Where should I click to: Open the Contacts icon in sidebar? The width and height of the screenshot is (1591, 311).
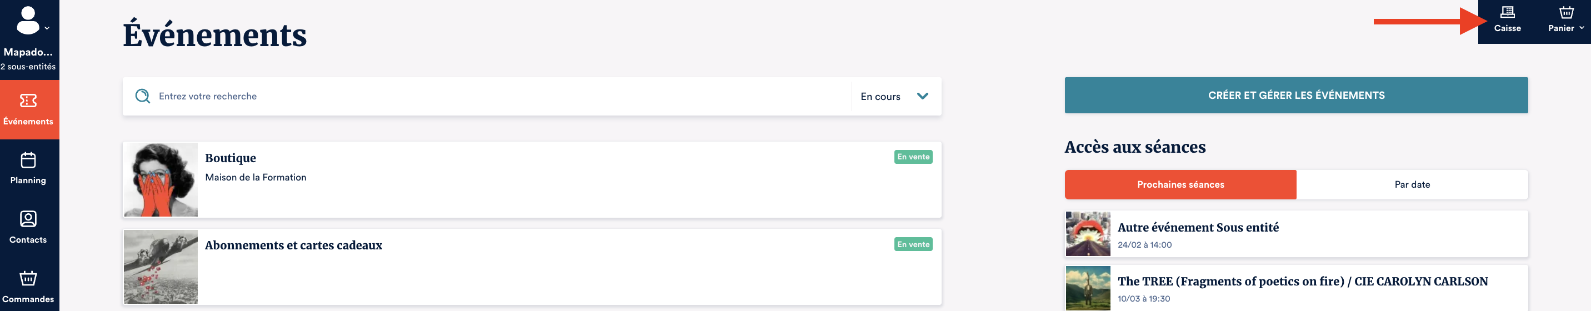[x=28, y=219]
